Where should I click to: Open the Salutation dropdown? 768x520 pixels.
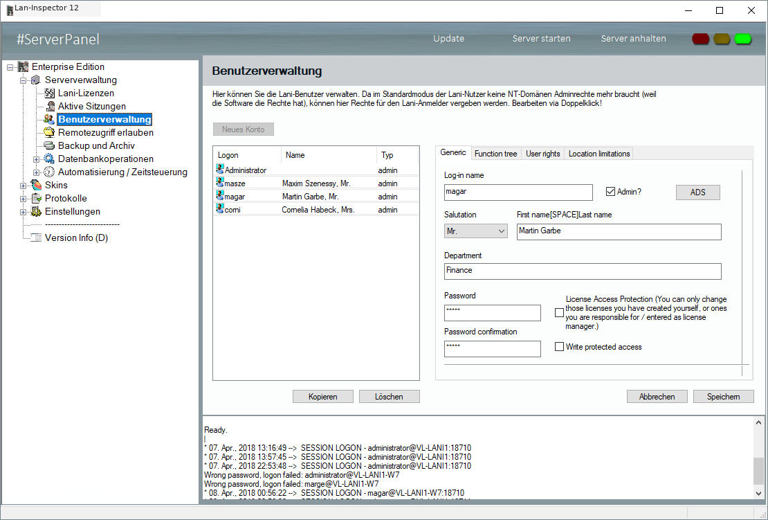[x=475, y=231]
